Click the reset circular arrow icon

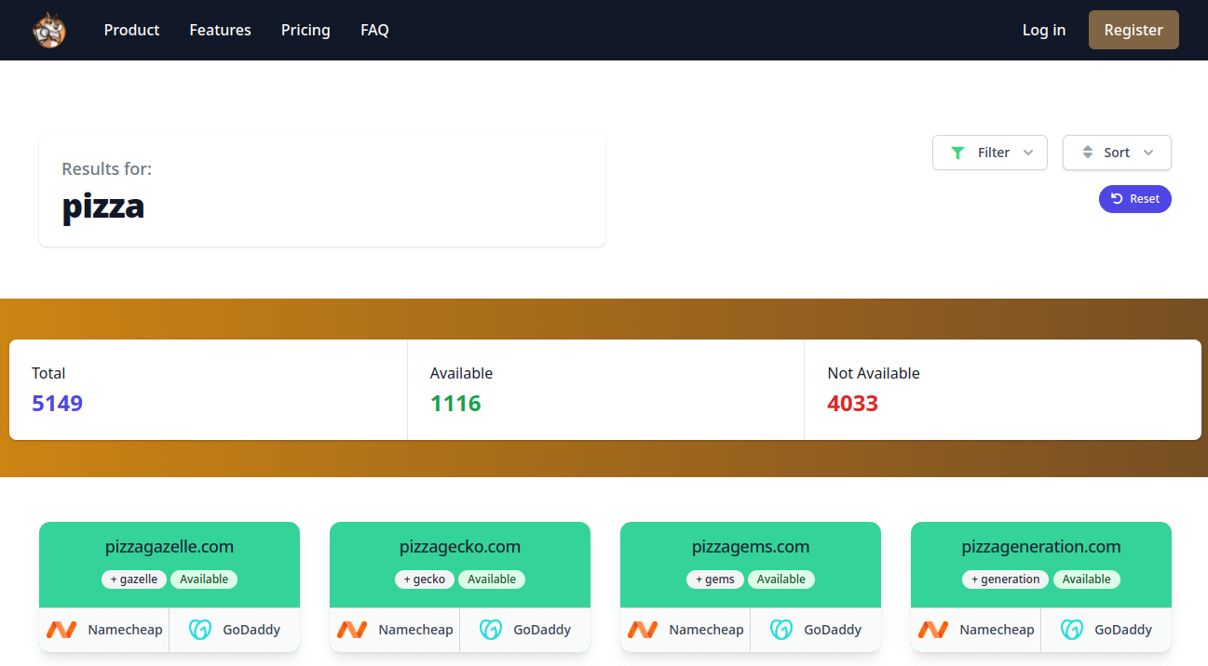(1117, 199)
